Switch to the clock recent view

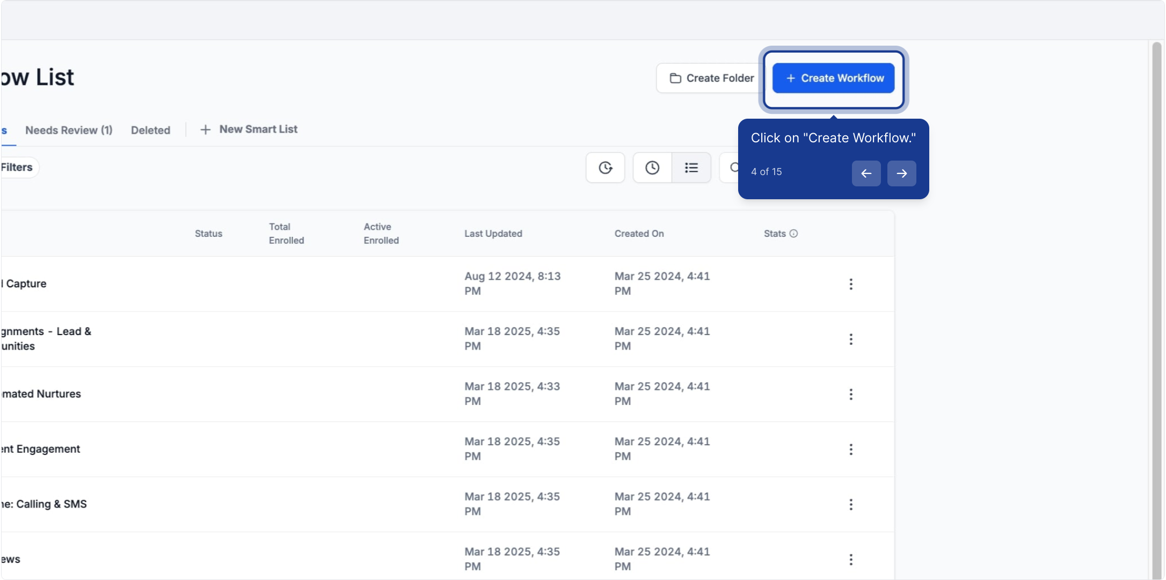[x=652, y=168]
